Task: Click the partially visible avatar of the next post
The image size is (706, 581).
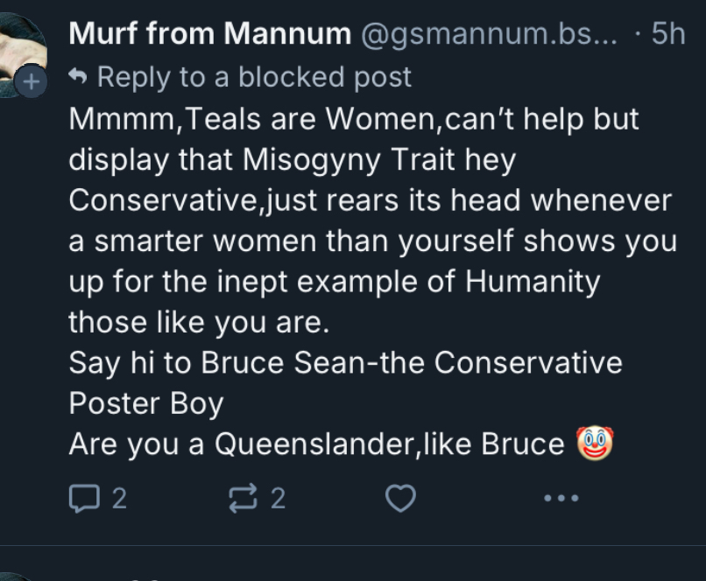Action: pos(19,574)
